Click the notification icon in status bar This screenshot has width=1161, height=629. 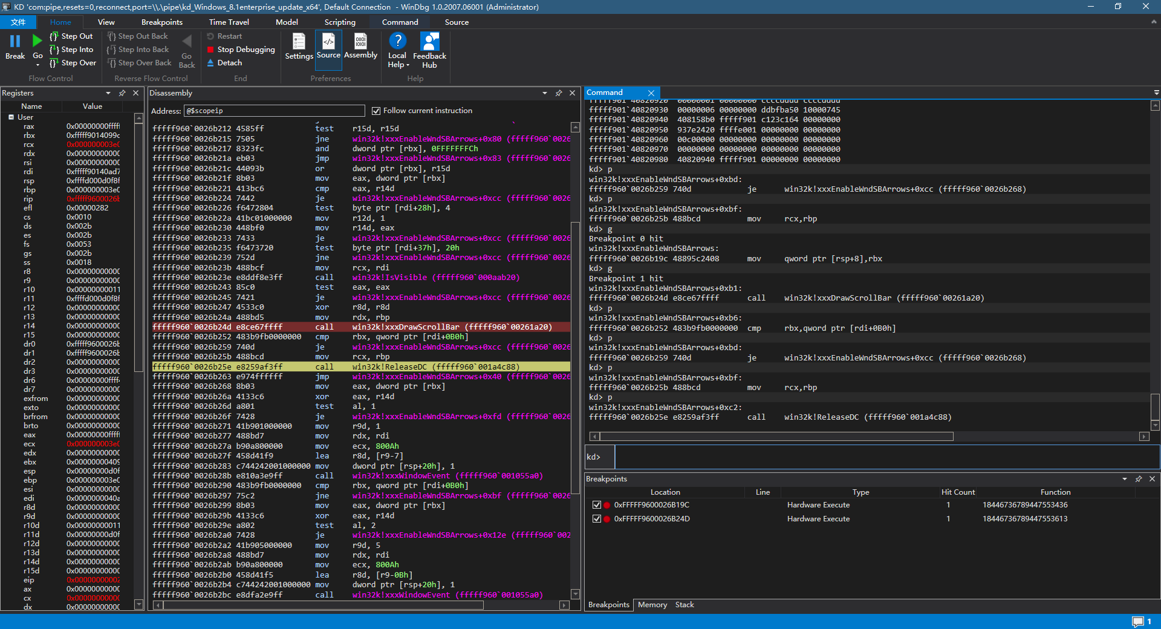click(x=1138, y=622)
